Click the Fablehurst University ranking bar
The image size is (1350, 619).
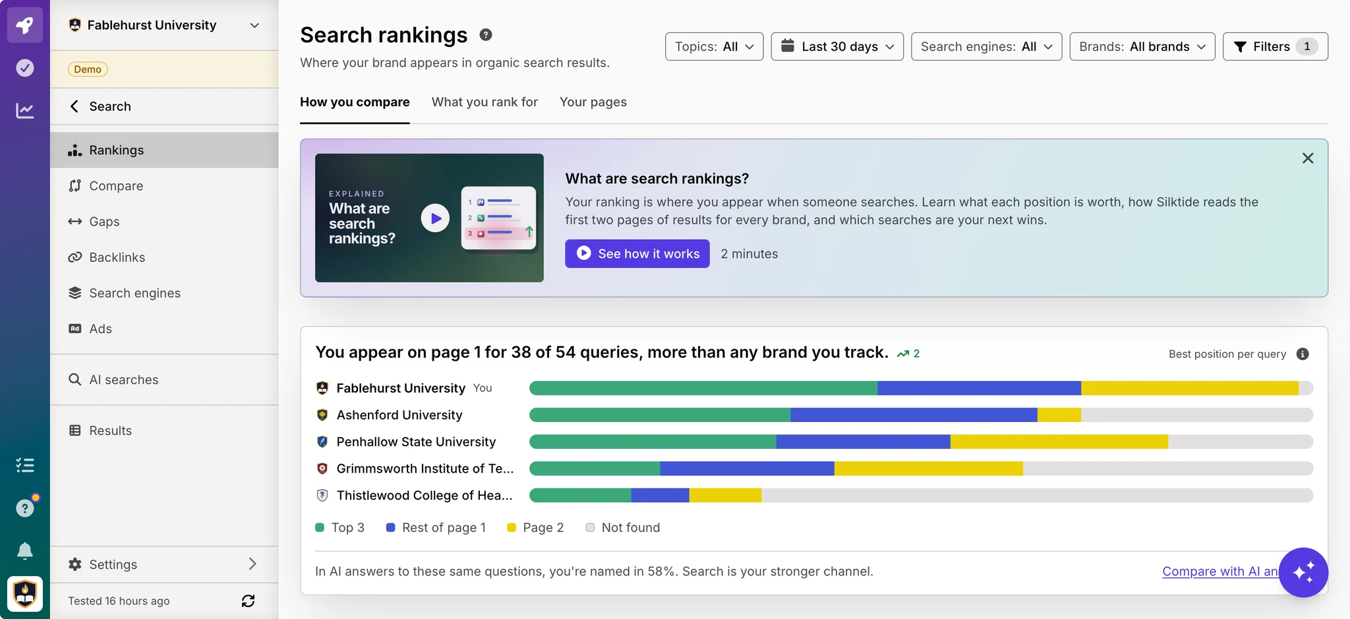(x=921, y=388)
